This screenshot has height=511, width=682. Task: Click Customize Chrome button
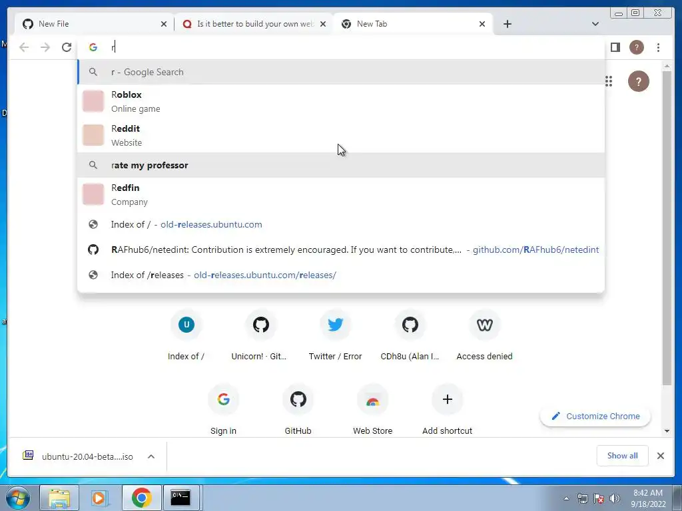click(x=595, y=417)
